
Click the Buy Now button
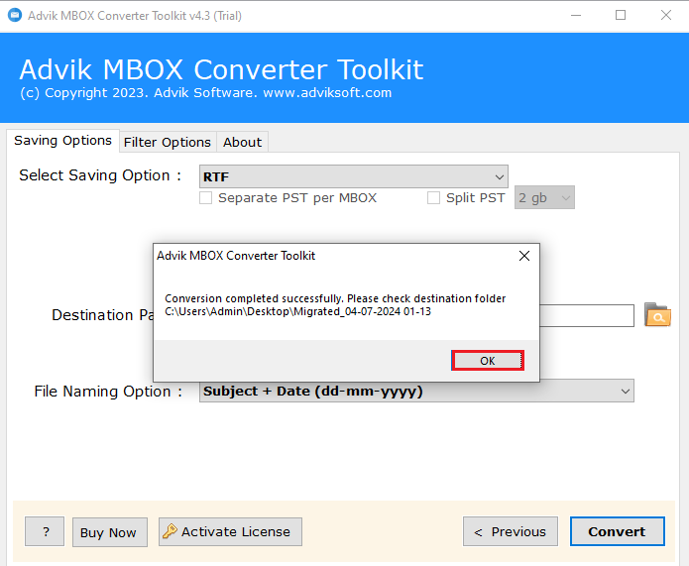pos(109,532)
